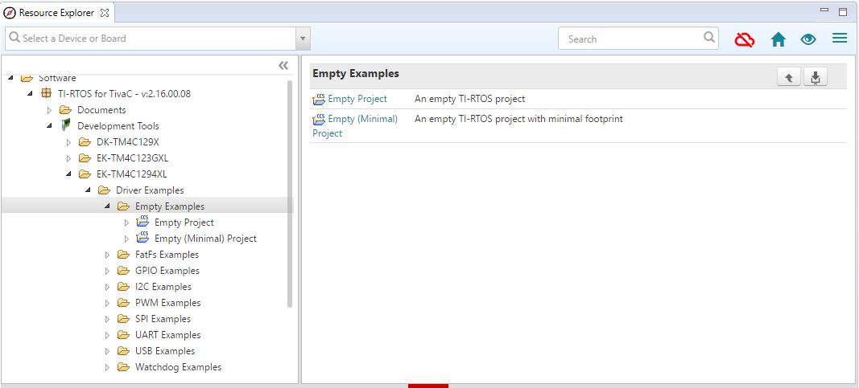Click the I2C Examples folder icon
The image size is (859, 388).
[123, 286]
